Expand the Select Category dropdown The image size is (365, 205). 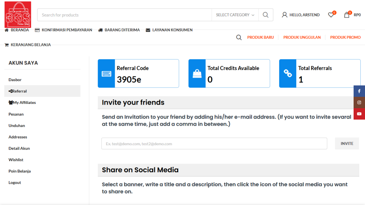[235, 15]
